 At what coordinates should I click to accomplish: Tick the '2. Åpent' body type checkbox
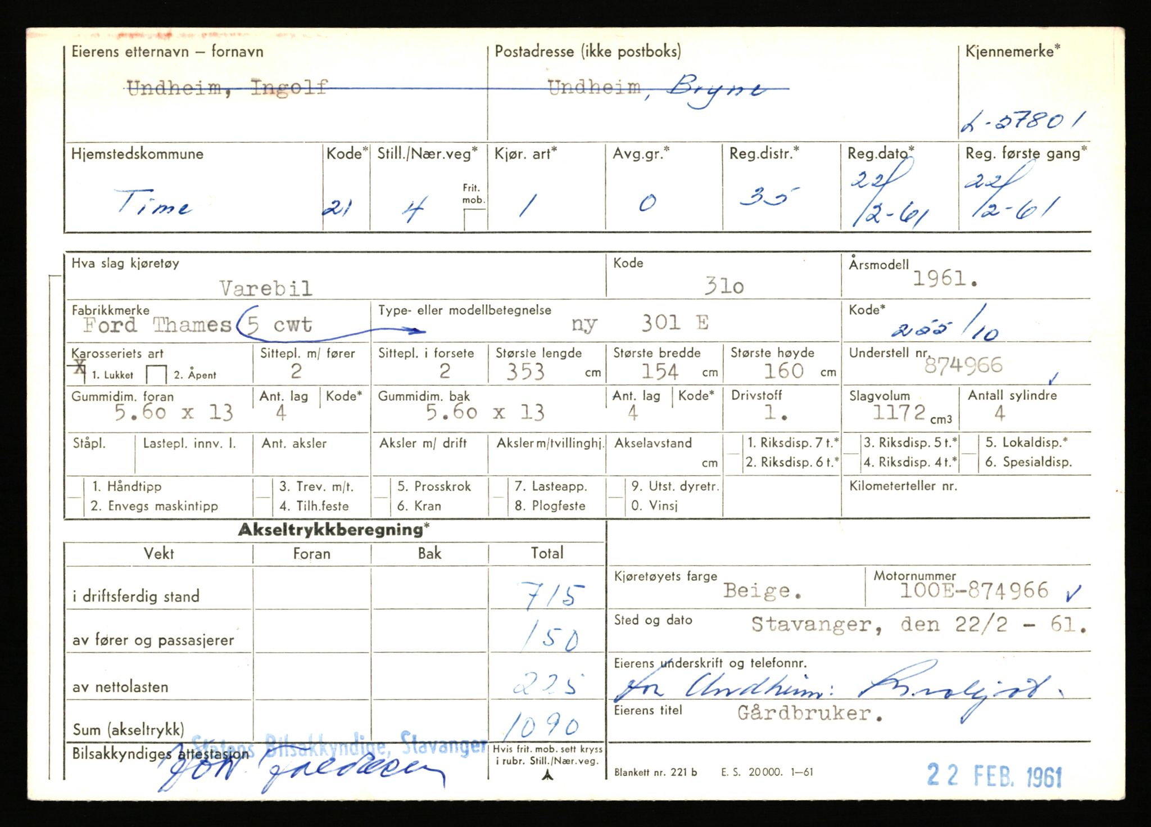[156, 374]
